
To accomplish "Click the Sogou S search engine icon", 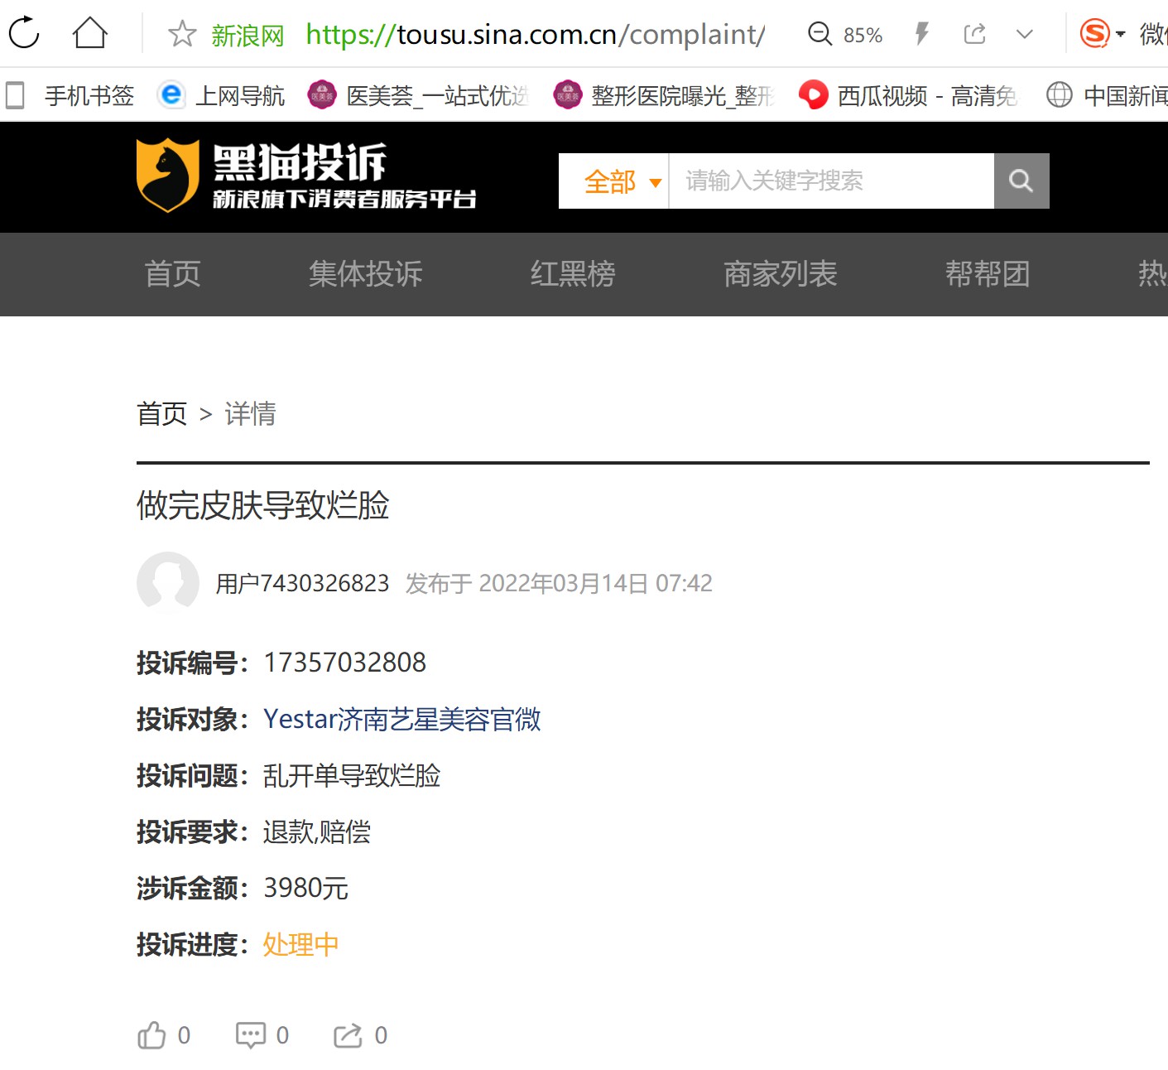I will pos(1094,34).
